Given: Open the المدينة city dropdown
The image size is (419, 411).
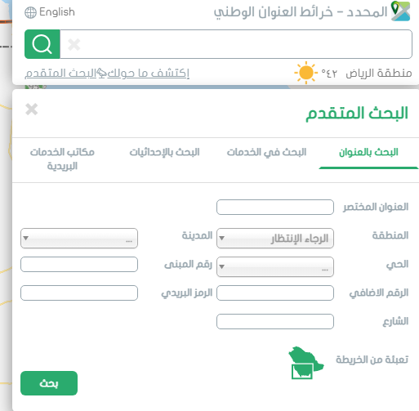Looking at the screenshot, I should point(79,238).
